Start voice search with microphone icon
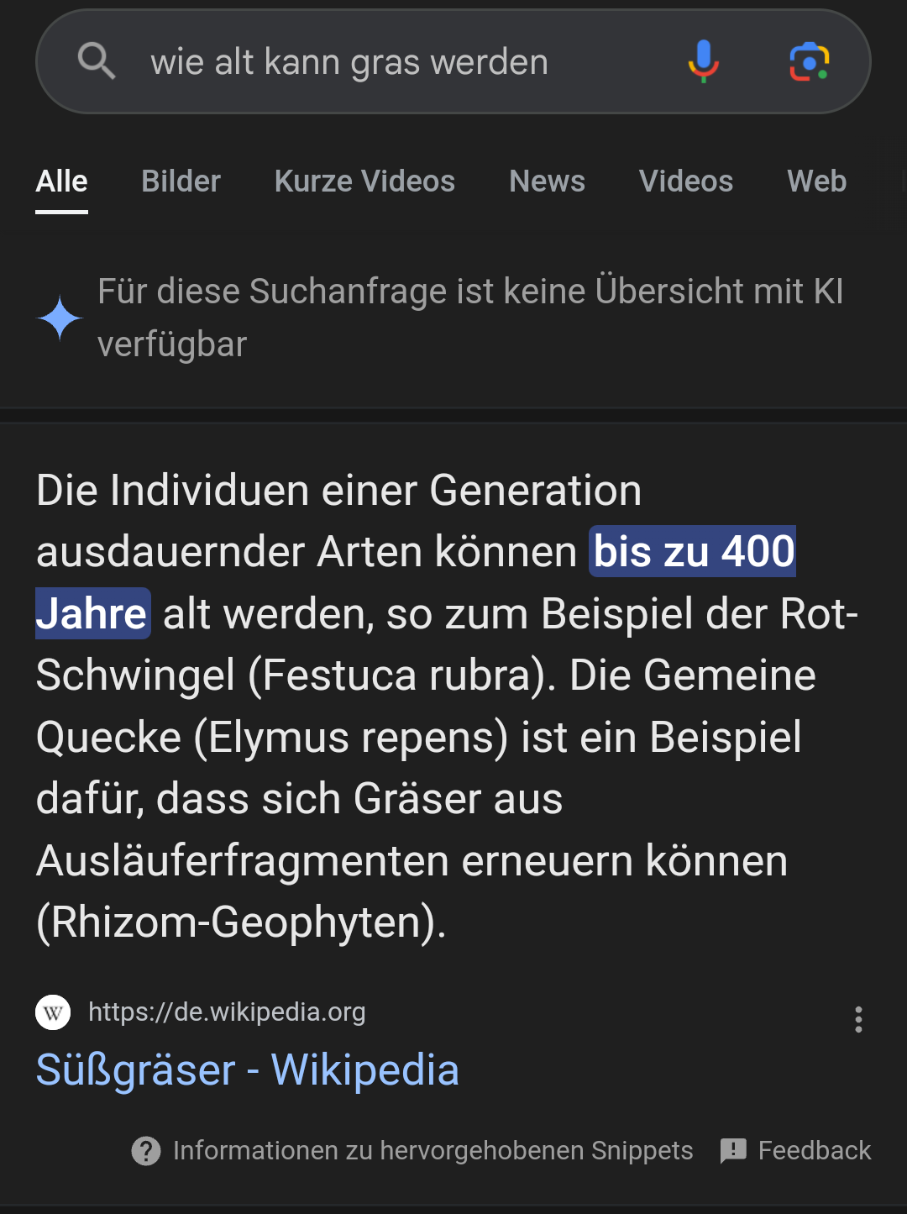This screenshot has width=907, height=1214. [x=704, y=61]
